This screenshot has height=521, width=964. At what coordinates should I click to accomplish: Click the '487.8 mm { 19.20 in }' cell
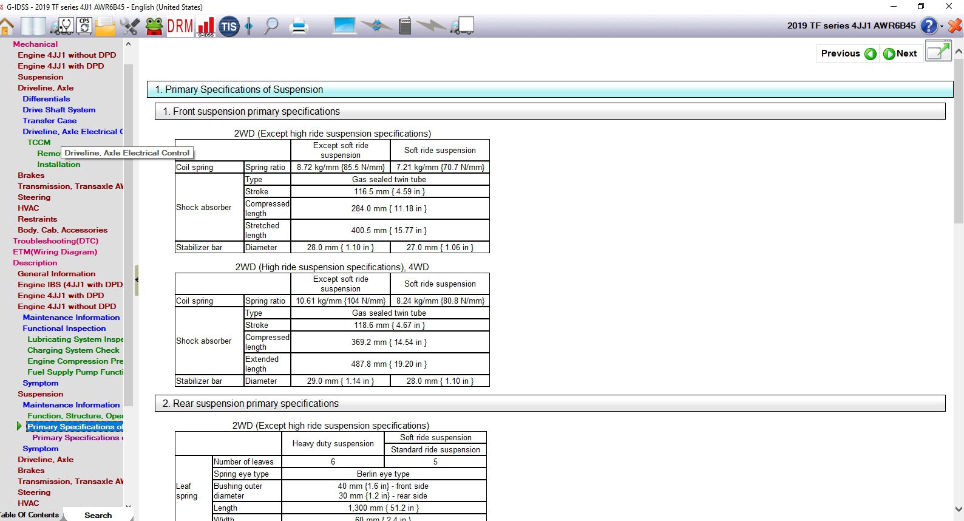[x=389, y=364]
